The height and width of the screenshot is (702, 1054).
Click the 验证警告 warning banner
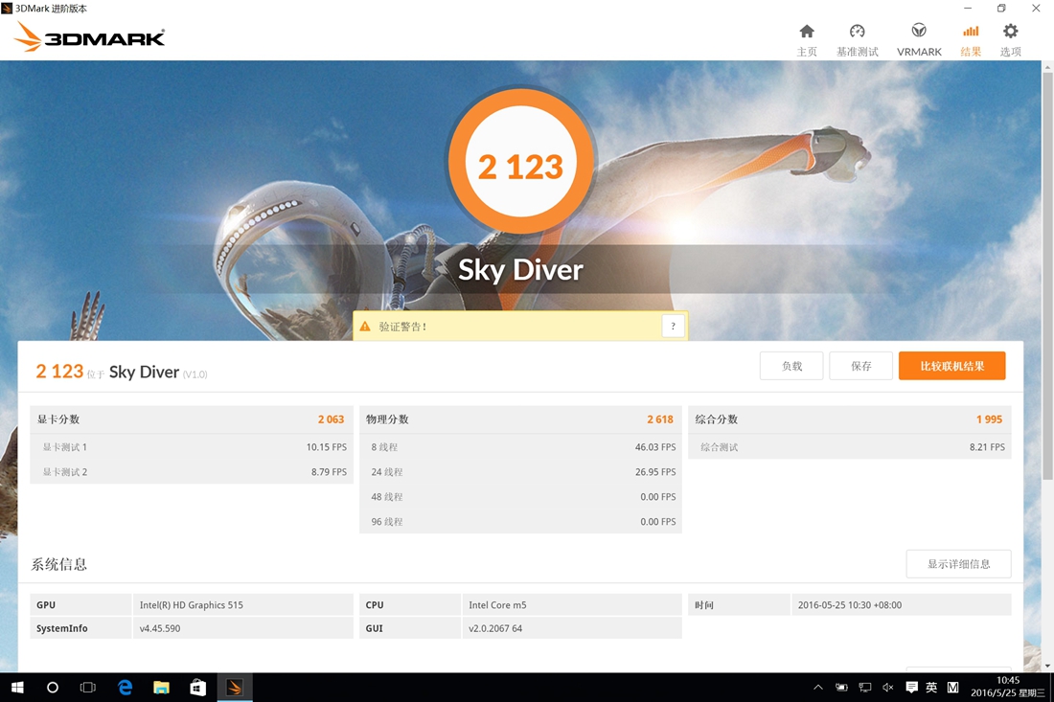pos(520,327)
